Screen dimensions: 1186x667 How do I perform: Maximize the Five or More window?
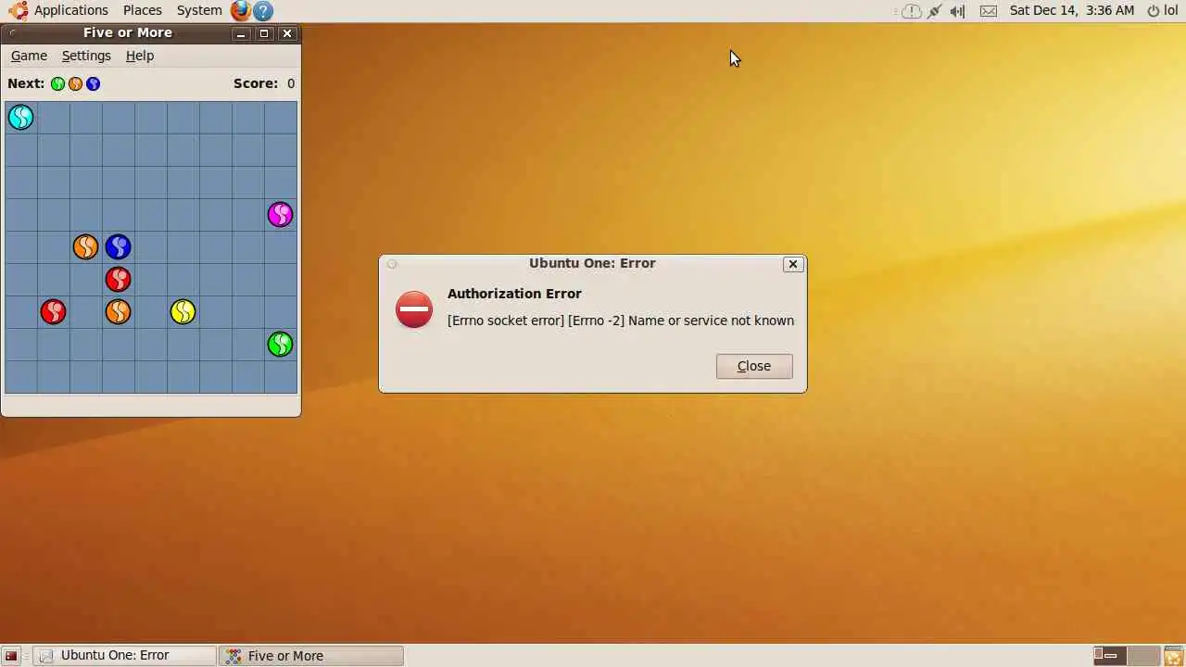coord(264,33)
